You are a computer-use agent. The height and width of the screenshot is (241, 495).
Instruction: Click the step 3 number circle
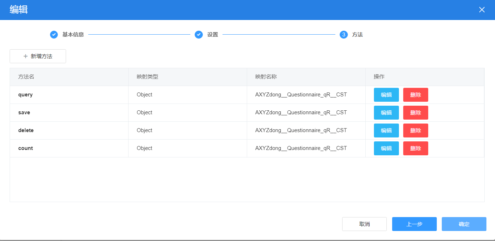coord(344,35)
